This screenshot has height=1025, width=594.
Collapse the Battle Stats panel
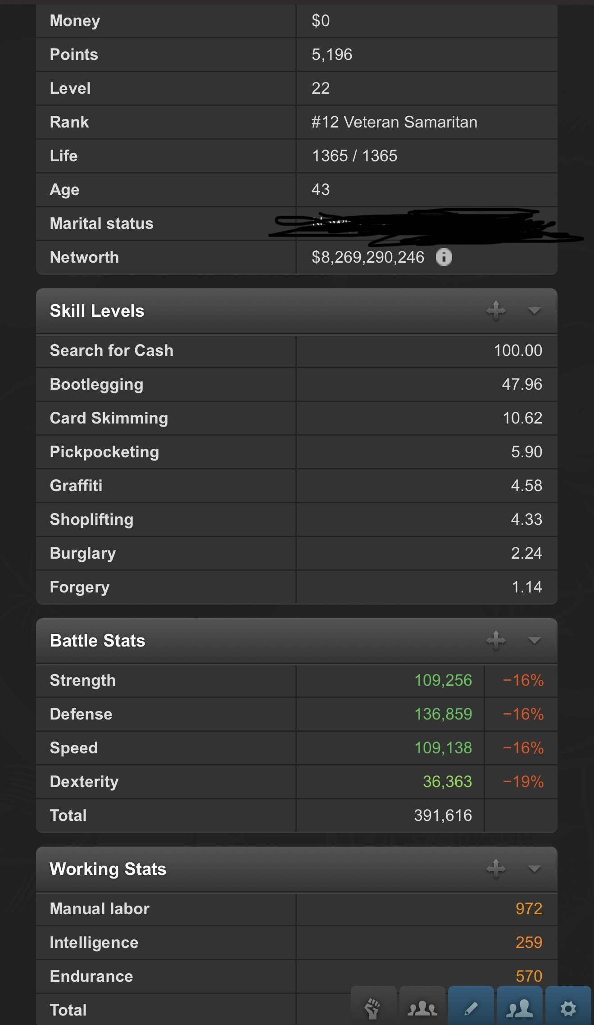[534, 640]
